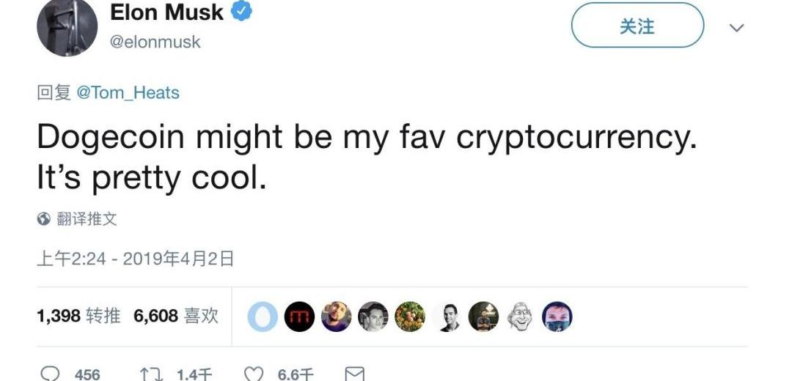Open the fruit photo liker avatar
The width and height of the screenshot is (792, 381).
pyautogui.click(x=409, y=317)
